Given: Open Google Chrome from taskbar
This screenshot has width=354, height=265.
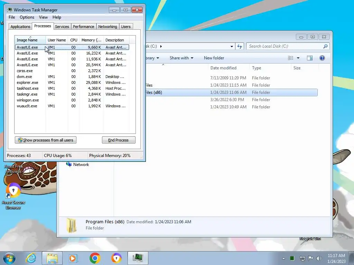Looking at the screenshot, I should [x=95, y=258].
